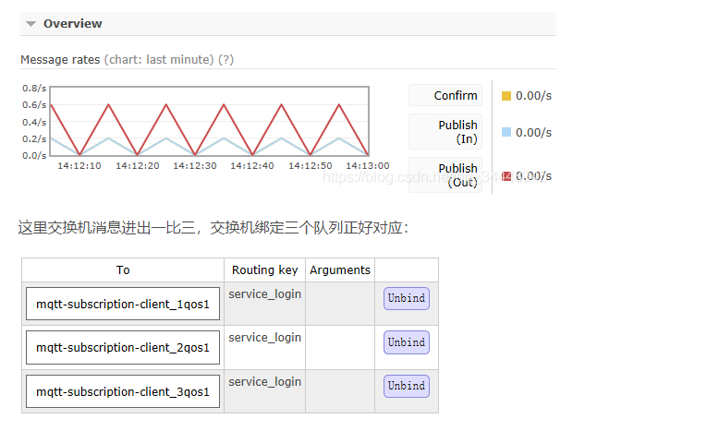Click the Overview section heading
The width and height of the screenshot is (707, 431).
pos(73,24)
